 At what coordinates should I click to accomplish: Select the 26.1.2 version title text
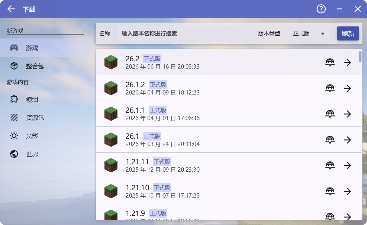(x=135, y=84)
